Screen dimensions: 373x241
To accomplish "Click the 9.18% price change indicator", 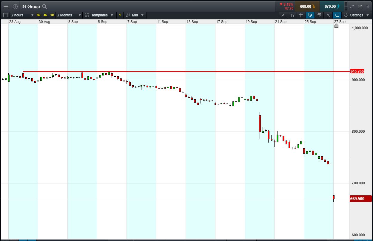I will 286,4.
